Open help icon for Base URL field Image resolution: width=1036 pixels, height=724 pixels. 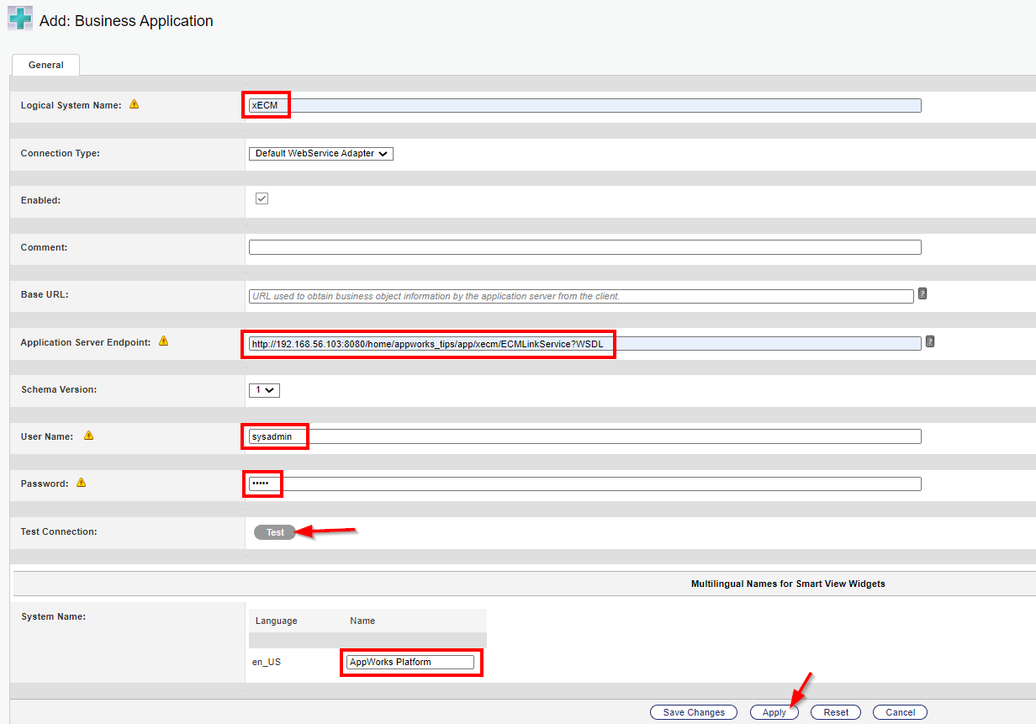(x=922, y=294)
